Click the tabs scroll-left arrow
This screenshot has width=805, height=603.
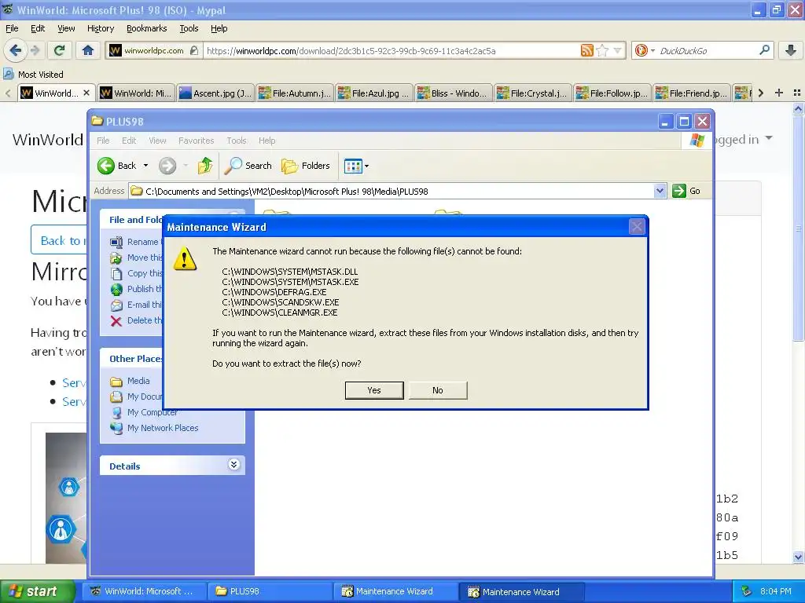click(x=8, y=93)
